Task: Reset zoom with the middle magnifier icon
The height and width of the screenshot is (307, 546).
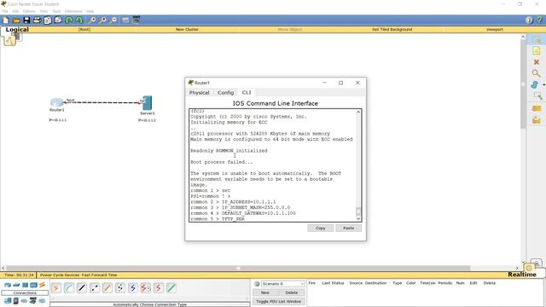Action: (x=102, y=20)
